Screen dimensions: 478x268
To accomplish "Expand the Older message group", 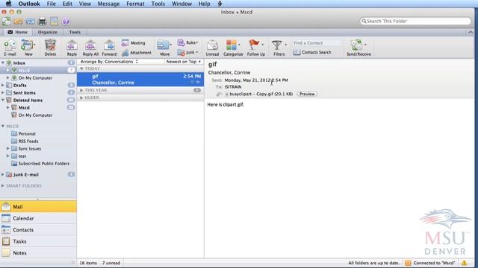I will click(81, 98).
